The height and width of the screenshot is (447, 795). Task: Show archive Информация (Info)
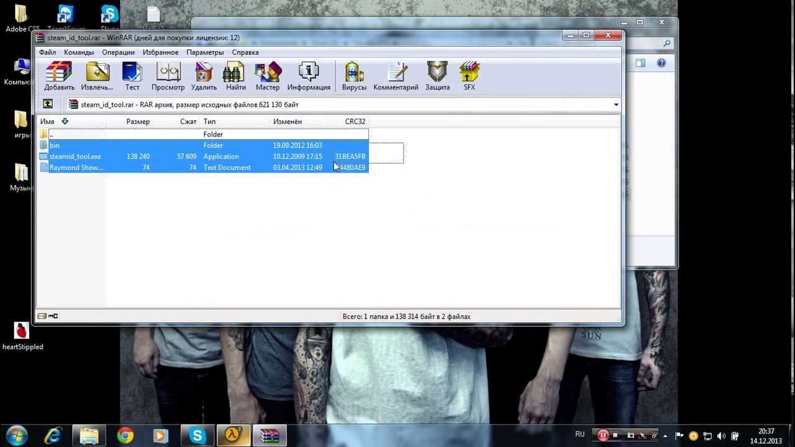click(x=309, y=76)
